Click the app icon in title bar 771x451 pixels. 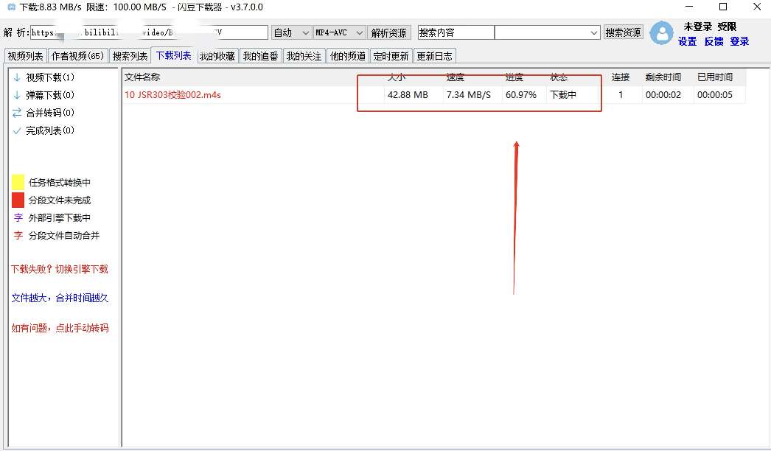click(11, 7)
